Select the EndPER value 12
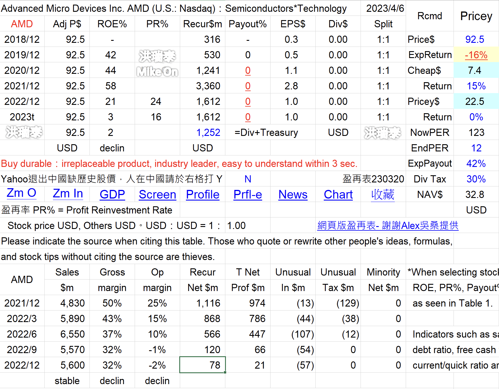The width and height of the screenshot is (499, 389). coord(476,148)
